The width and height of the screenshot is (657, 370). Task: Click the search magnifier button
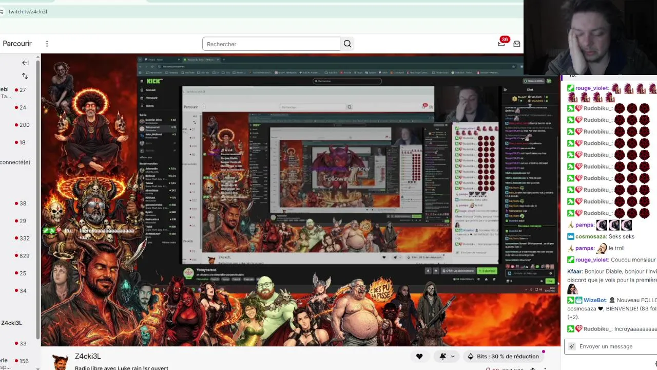click(x=347, y=44)
